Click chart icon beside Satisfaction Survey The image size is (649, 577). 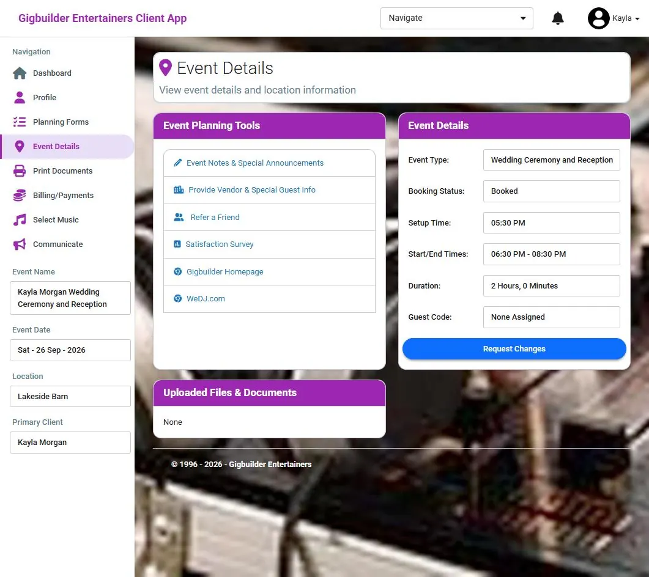[x=177, y=244]
